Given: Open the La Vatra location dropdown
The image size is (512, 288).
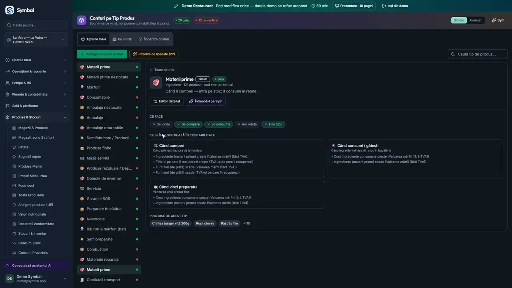Looking at the screenshot, I should coord(36,40).
